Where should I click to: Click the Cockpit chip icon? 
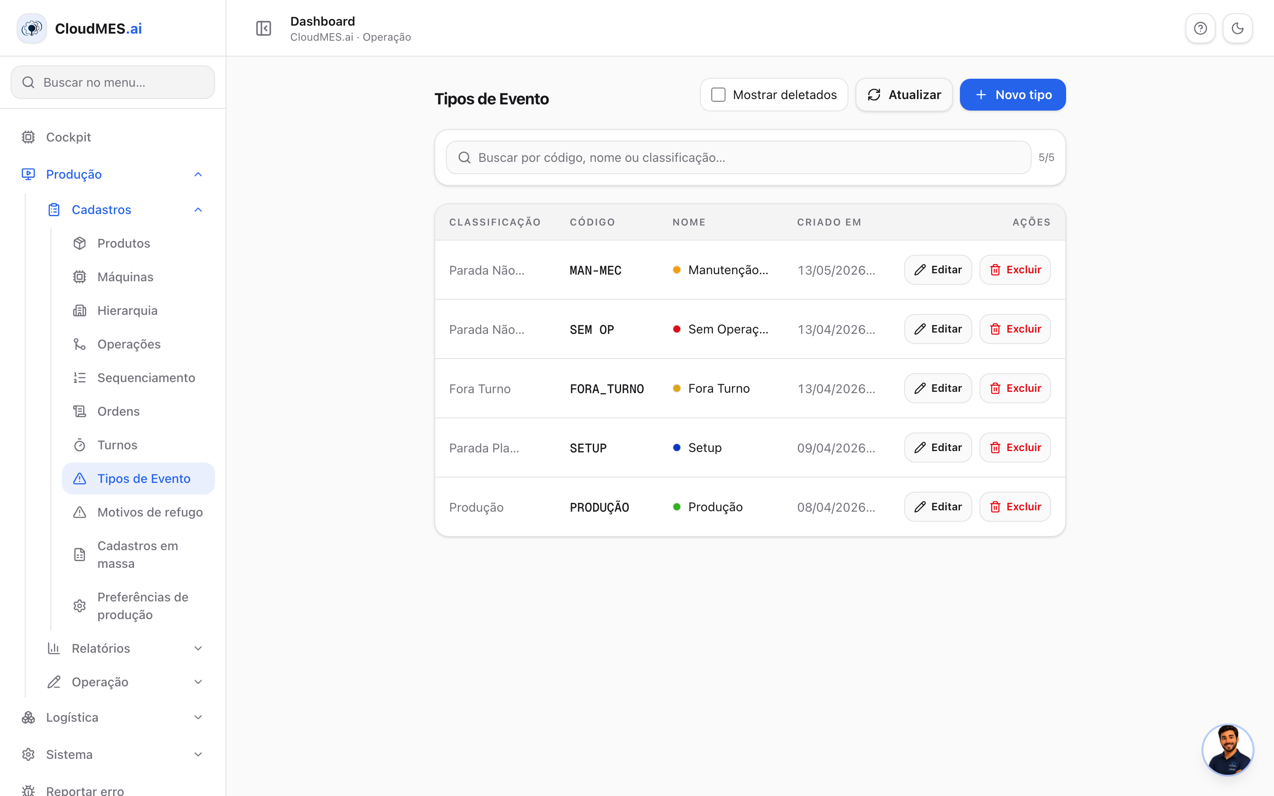[x=28, y=137]
